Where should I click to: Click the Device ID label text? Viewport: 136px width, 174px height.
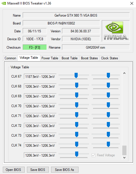click(x=14, y=39)
